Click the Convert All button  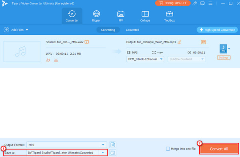point(219,149)
